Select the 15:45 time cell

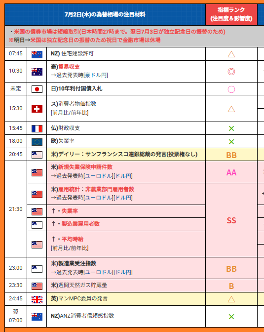click(x=16, y=128)
